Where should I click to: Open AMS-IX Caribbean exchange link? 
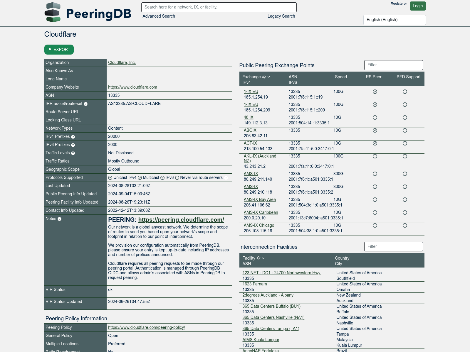(x=261, y=212)
